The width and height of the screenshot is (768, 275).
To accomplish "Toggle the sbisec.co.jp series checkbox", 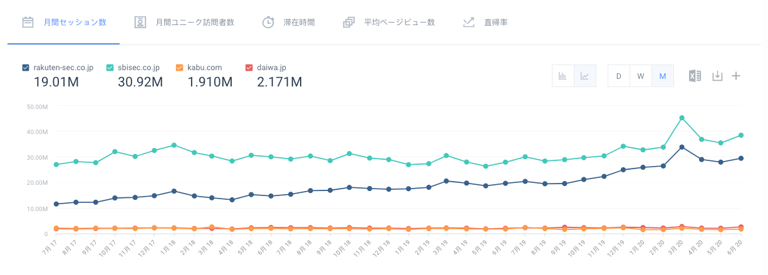I will point(110,68).
